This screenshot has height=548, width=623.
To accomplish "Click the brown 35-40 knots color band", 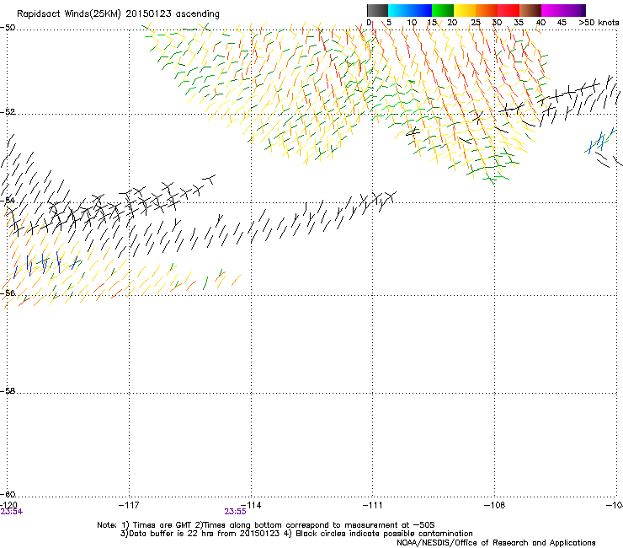I will click(x=530, y=10).
